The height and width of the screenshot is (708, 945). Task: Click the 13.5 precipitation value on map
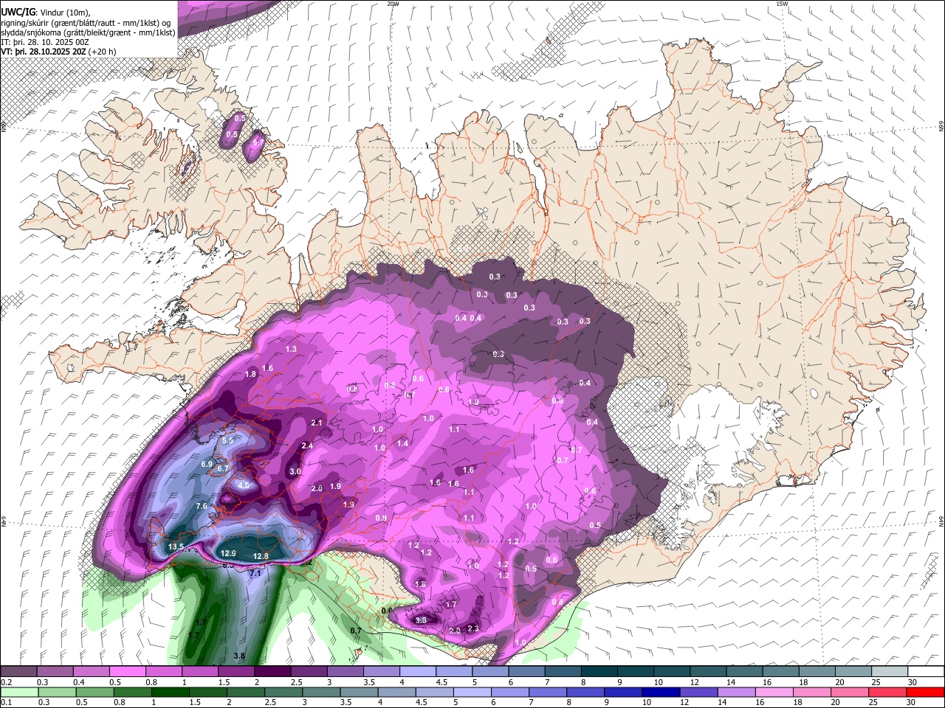click(x=176, y=546)
